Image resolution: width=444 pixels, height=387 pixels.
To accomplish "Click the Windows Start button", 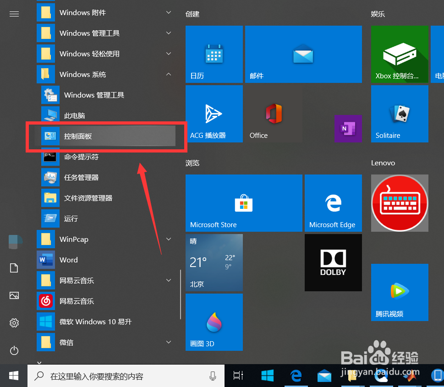I will click(14, 376).
